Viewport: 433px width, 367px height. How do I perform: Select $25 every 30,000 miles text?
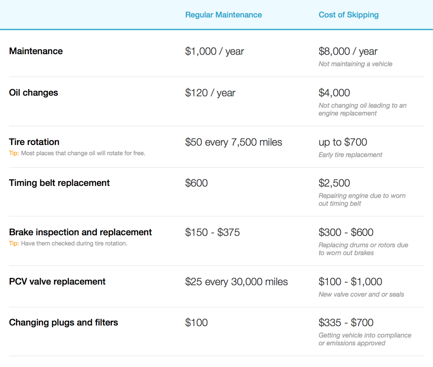(x=236, y=282)
